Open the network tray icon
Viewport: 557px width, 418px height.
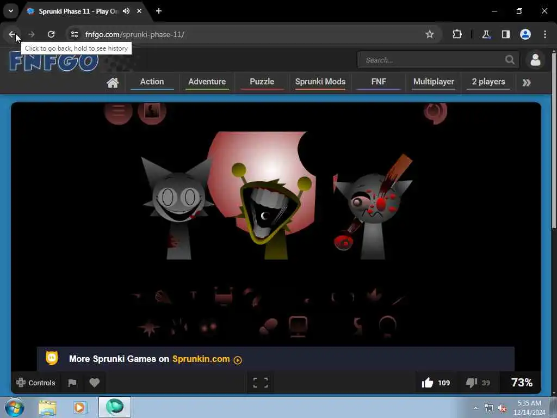(489, 408)
